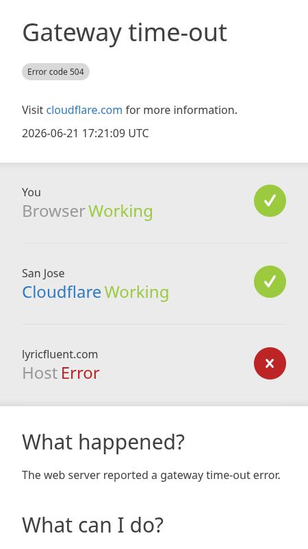Click the gray Host word
The image size is (308, 549).
(40, 373)
